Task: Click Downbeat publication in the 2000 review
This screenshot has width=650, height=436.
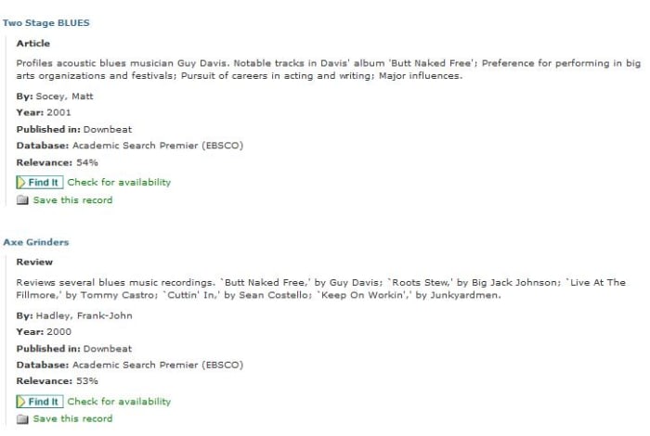Action: click(x=108, y=349)
